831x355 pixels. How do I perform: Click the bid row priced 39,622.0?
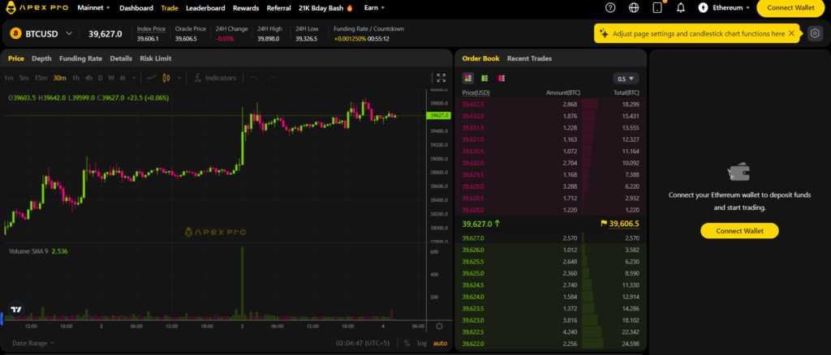[551, 344]
